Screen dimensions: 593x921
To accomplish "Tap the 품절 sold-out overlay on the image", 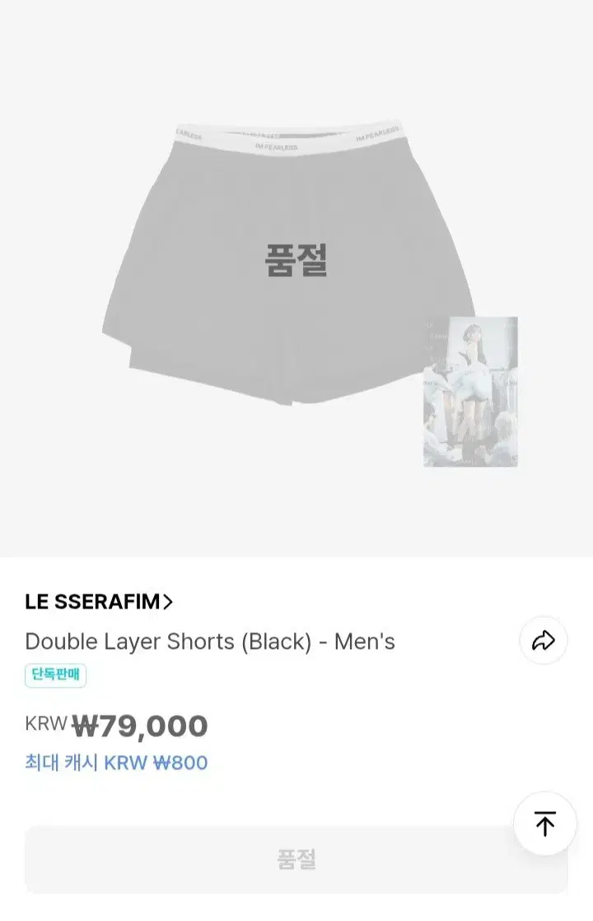I will click(296, 260).
